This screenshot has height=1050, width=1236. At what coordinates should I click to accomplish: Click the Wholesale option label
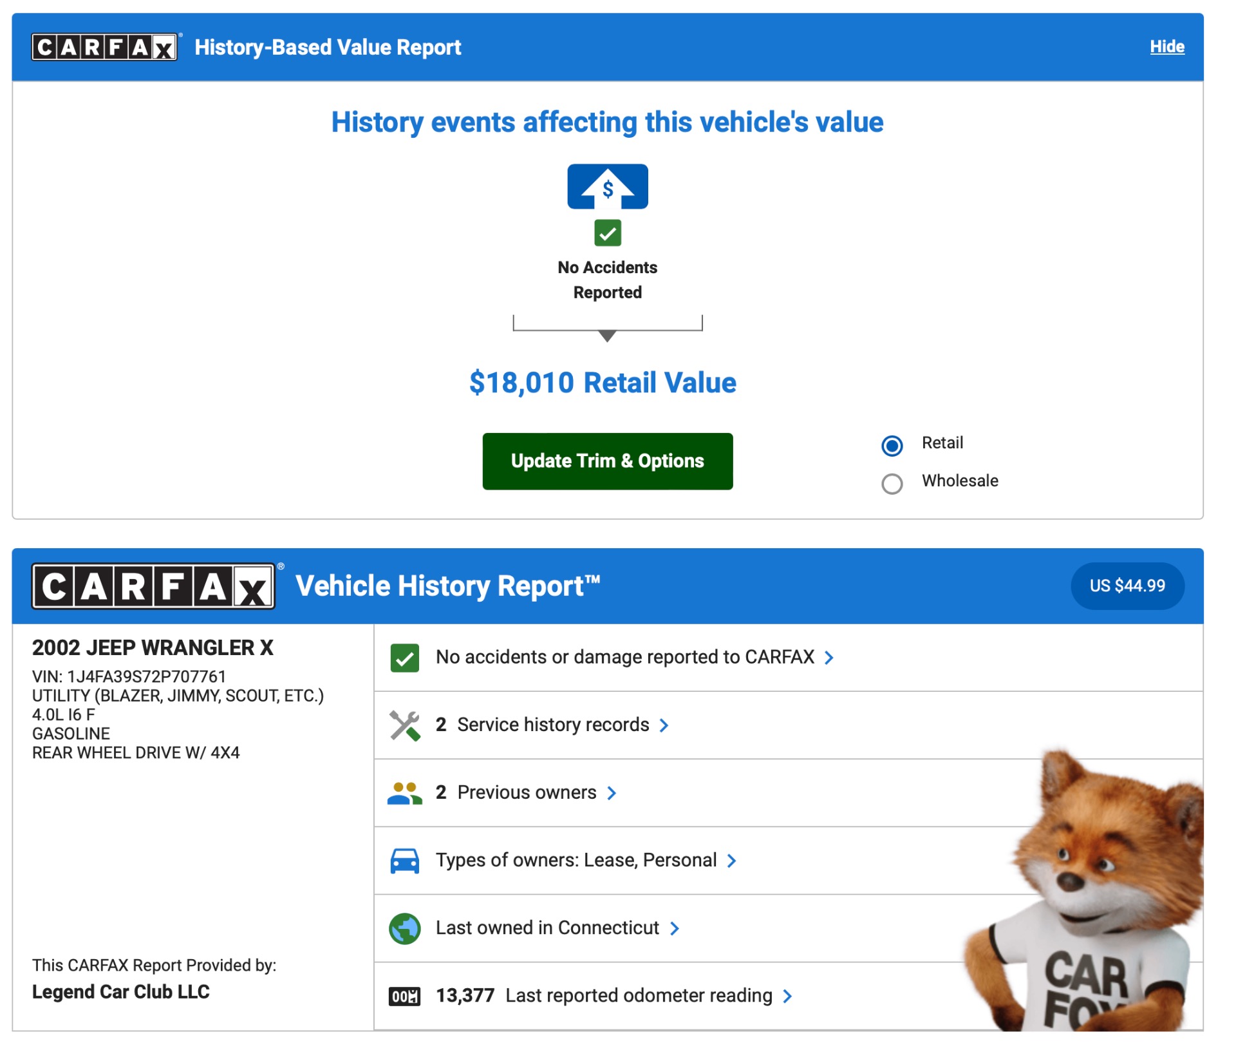pos(960,481)
